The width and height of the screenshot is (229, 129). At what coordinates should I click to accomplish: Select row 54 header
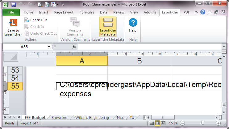(15, 78)
